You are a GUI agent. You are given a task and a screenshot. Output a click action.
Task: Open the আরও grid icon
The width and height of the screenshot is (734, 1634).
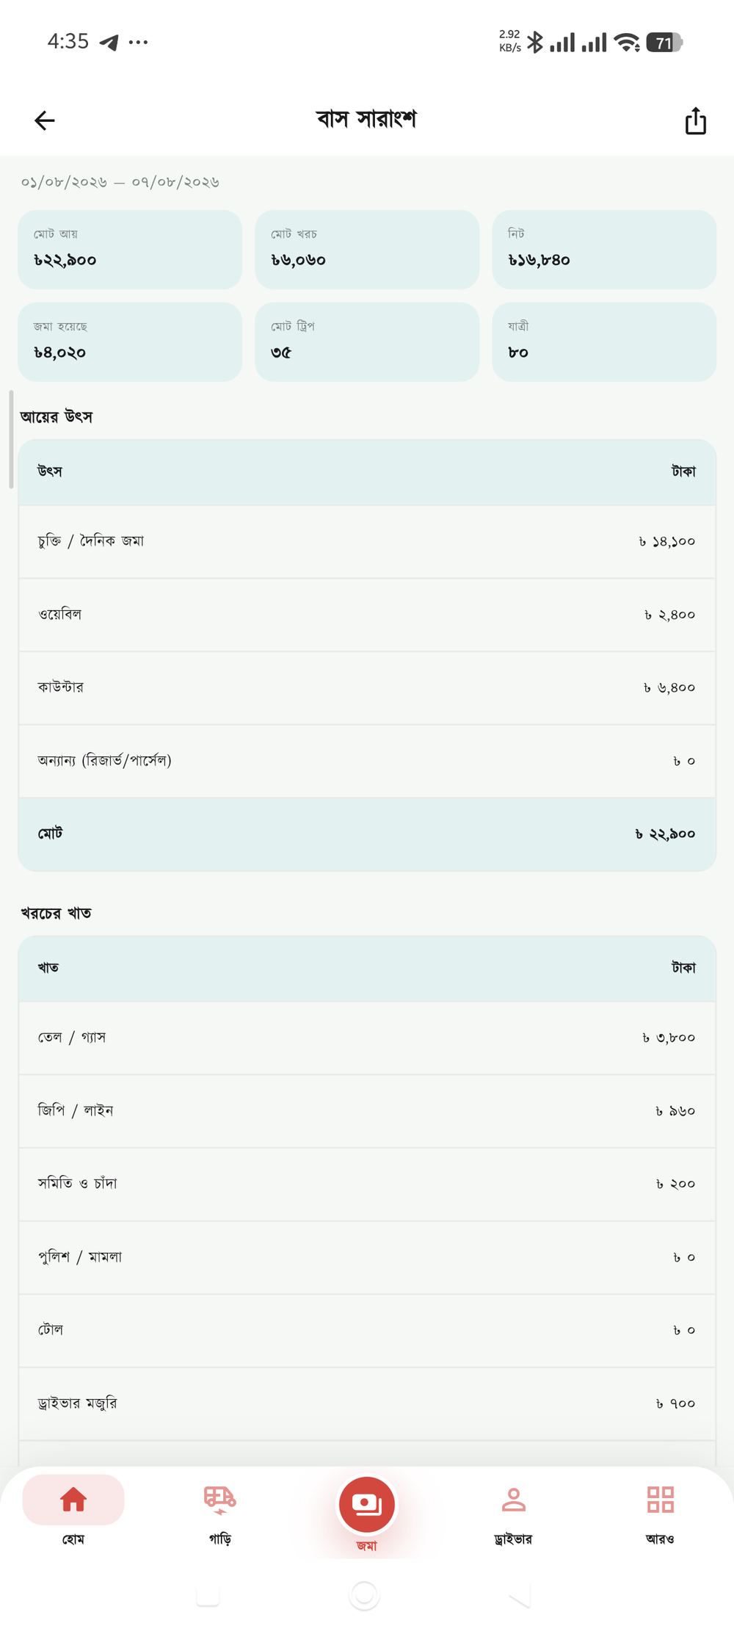tap(660, 1499)
